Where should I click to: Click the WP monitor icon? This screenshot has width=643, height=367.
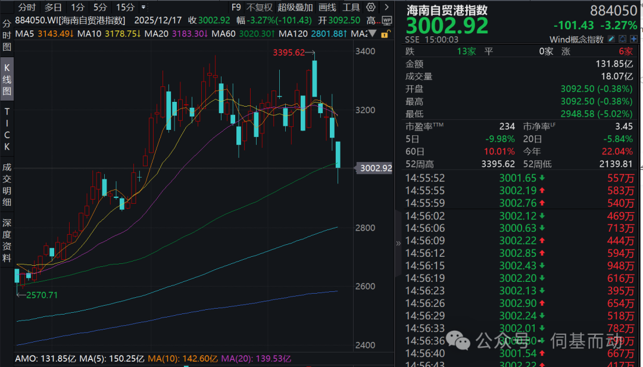[386, 20]
